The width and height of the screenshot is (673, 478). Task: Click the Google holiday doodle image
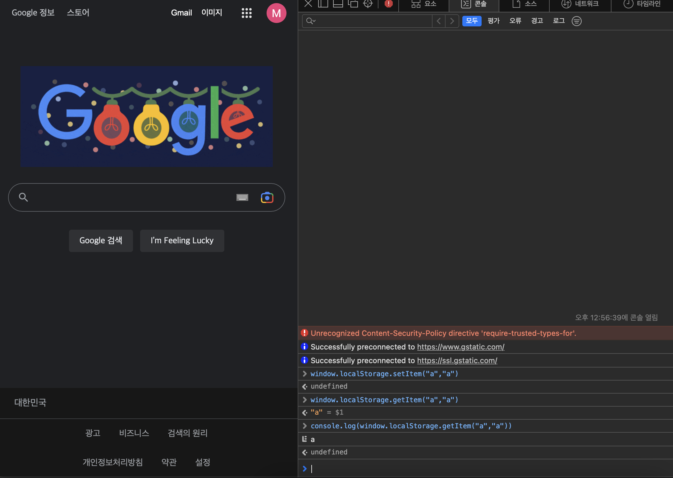[x=147, y=116]
